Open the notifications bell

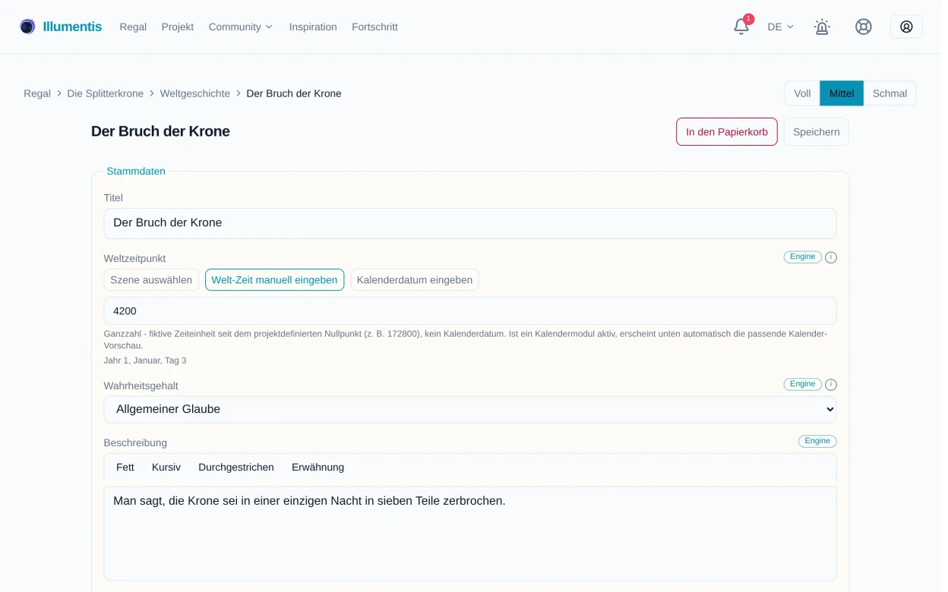741,27
